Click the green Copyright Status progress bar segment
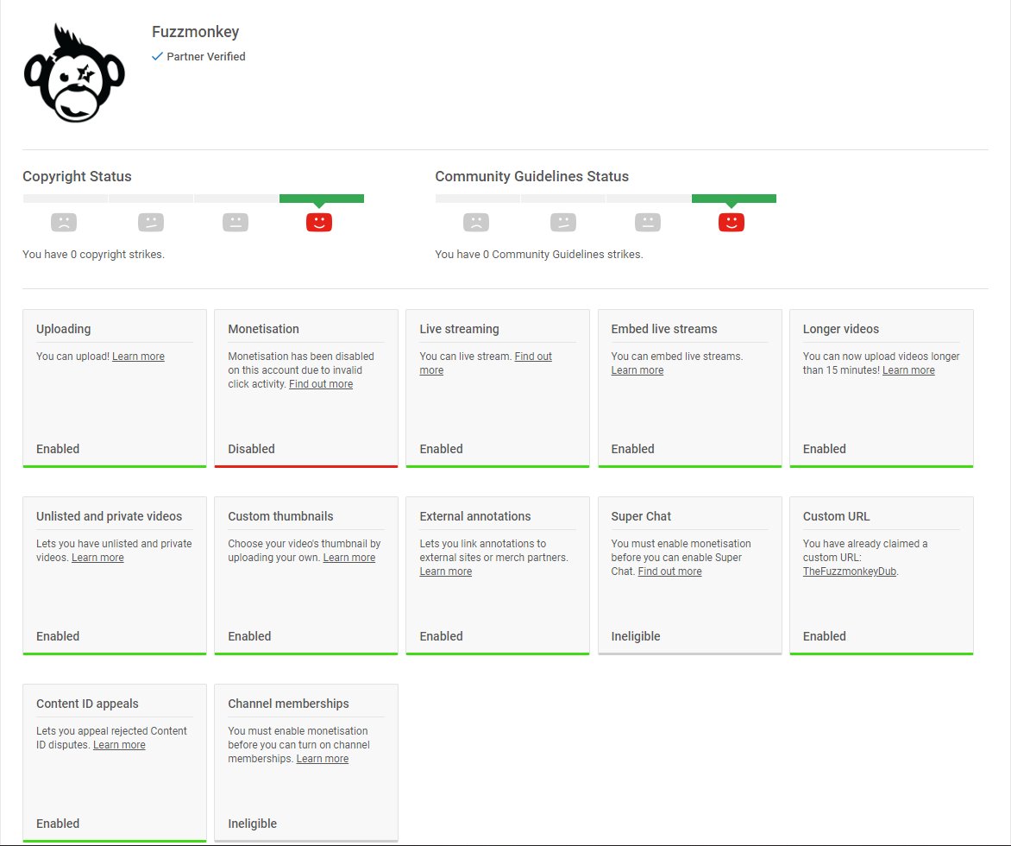Viewport: 1011px width, 846px height. coord(322,199)
